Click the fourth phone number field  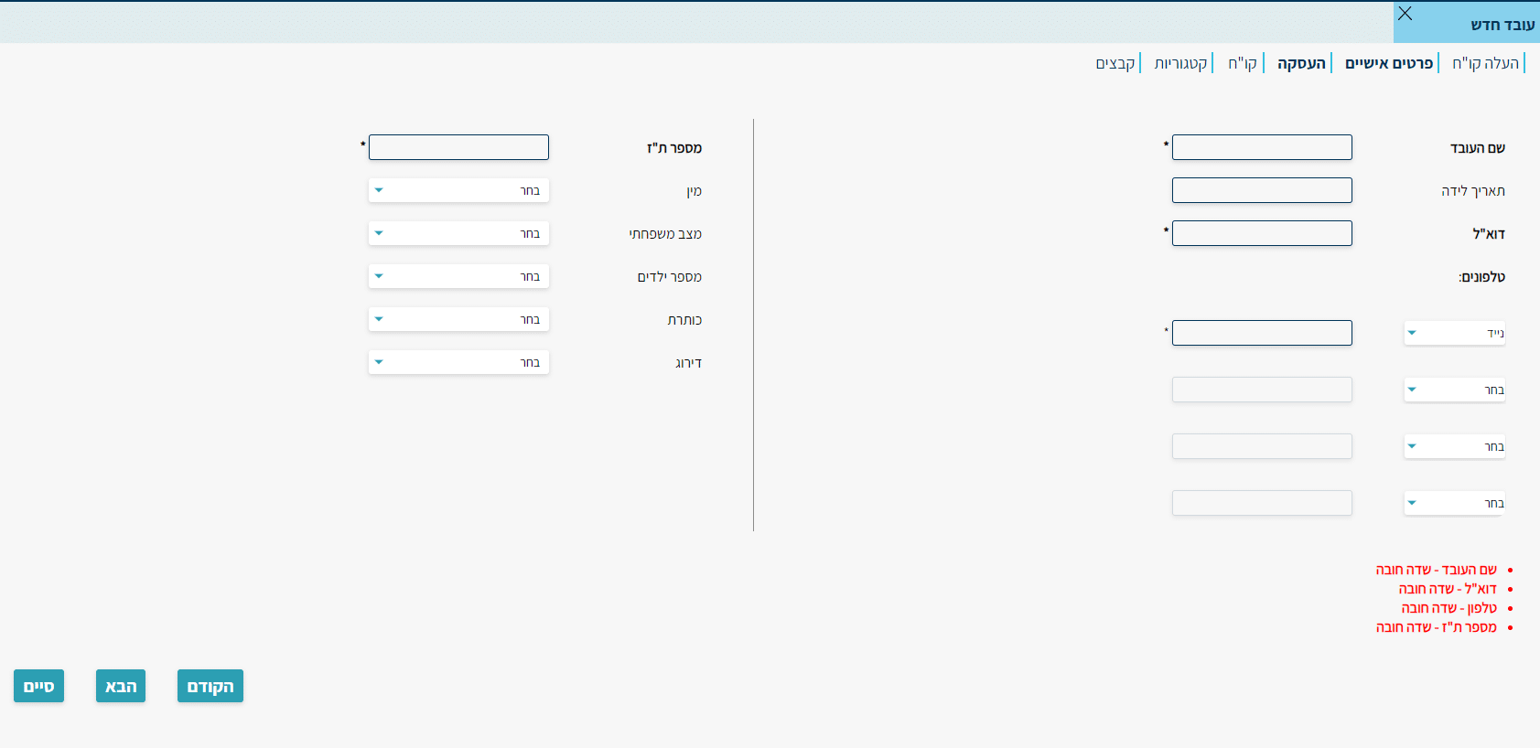pyautogui.click(x=1262, y=503)
